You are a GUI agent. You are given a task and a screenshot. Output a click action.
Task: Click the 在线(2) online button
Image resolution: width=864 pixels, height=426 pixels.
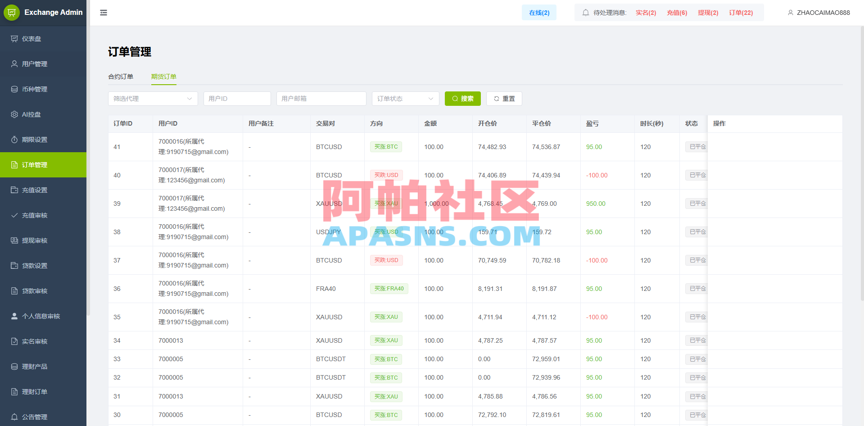[539, 13]
